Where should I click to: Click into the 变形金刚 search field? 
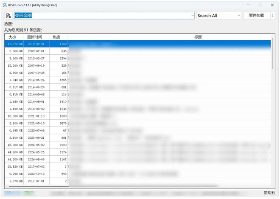tap(102, 16)
